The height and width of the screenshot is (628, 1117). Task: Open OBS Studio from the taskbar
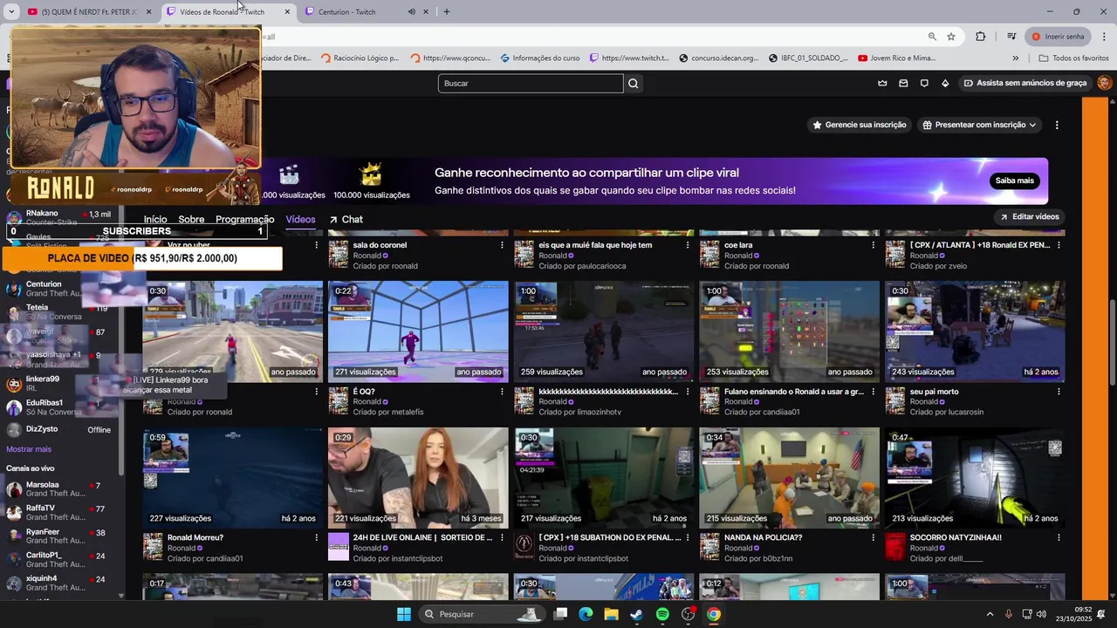coord(688,614)
